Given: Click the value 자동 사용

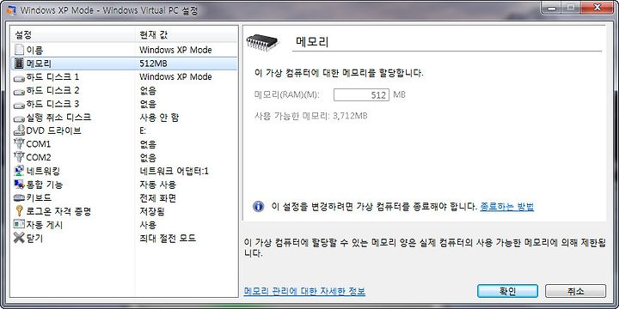Looking at the screenshot, I should (157, 185).
